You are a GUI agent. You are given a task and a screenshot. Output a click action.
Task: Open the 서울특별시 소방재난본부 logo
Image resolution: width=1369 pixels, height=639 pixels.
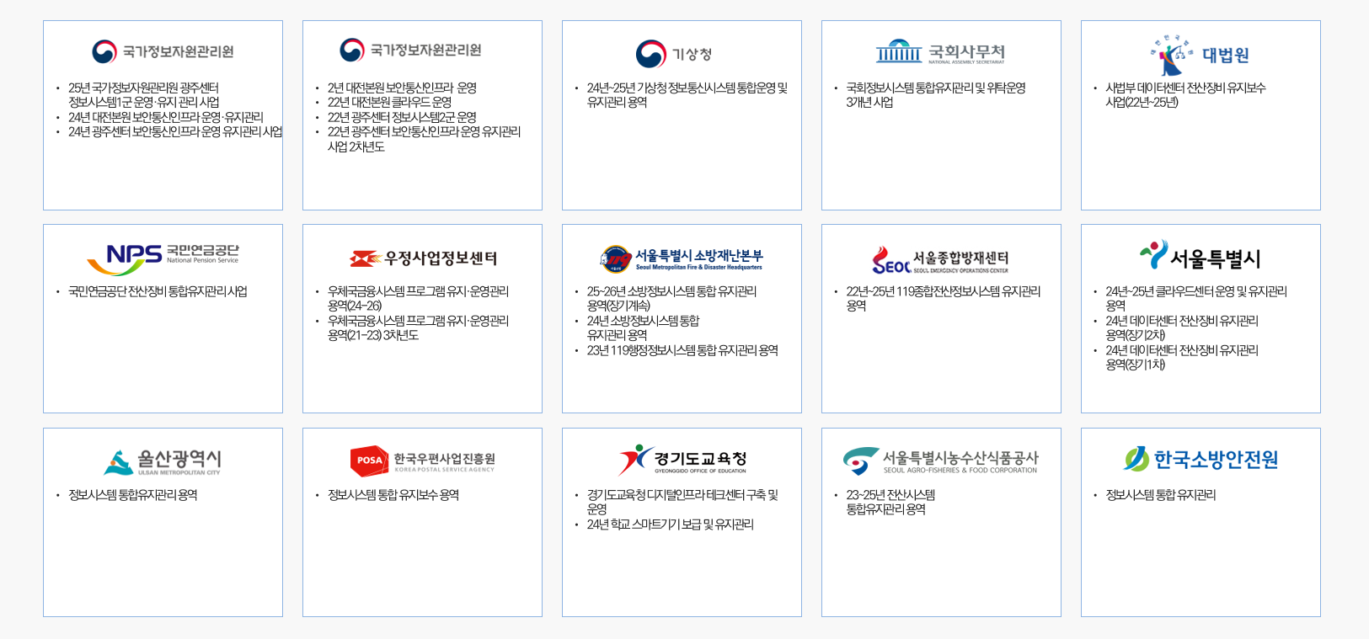click(x=682, y=259)
